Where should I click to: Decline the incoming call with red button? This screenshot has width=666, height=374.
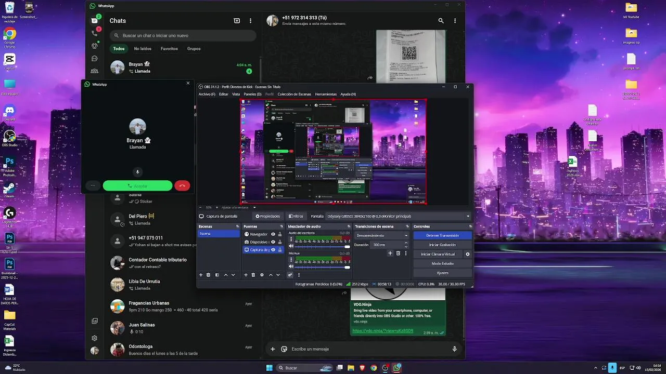(x=182, y=185)
